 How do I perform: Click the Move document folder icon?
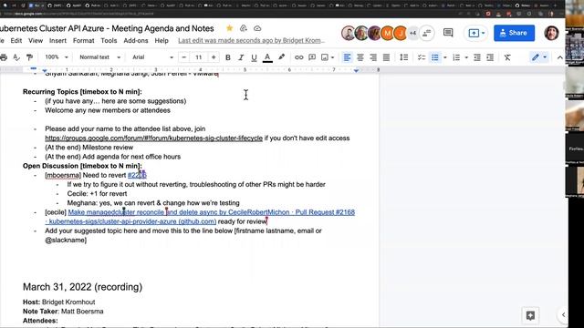[x=244, y=28]
